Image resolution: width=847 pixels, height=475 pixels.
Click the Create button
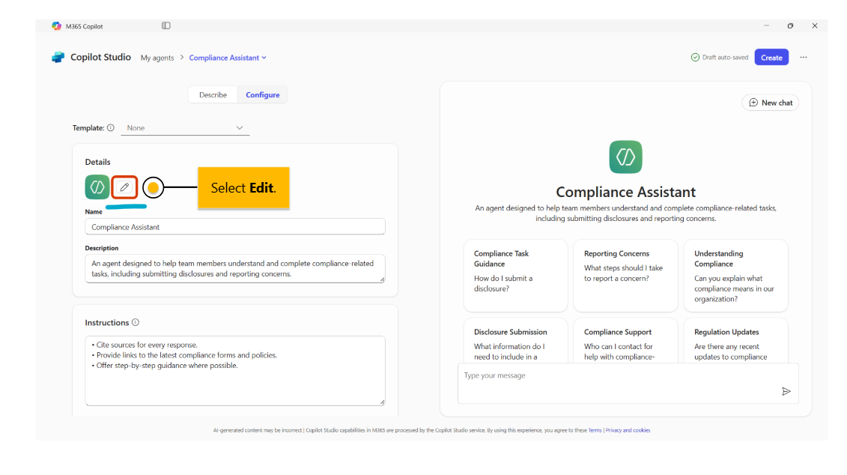click(771, 57)
